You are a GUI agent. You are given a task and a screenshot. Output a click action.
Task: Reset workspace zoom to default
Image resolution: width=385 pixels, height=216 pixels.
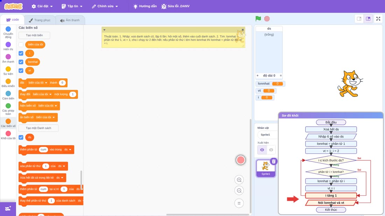pyautogui.click(x=239, y=203)
